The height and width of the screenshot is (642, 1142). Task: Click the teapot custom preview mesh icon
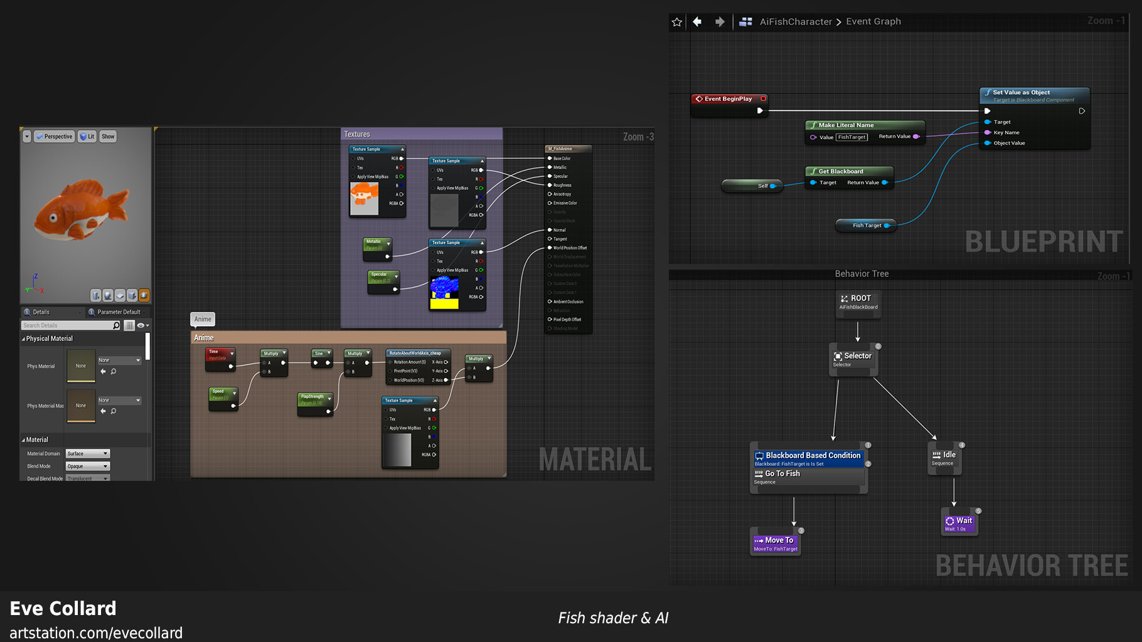pyautogui.click(x=144, y=295)
